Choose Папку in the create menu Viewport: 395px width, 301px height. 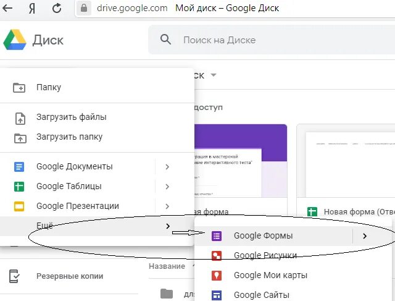(98, 88)
